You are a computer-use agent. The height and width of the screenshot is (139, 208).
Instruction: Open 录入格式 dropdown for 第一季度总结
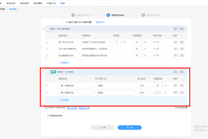coord(144,85)
